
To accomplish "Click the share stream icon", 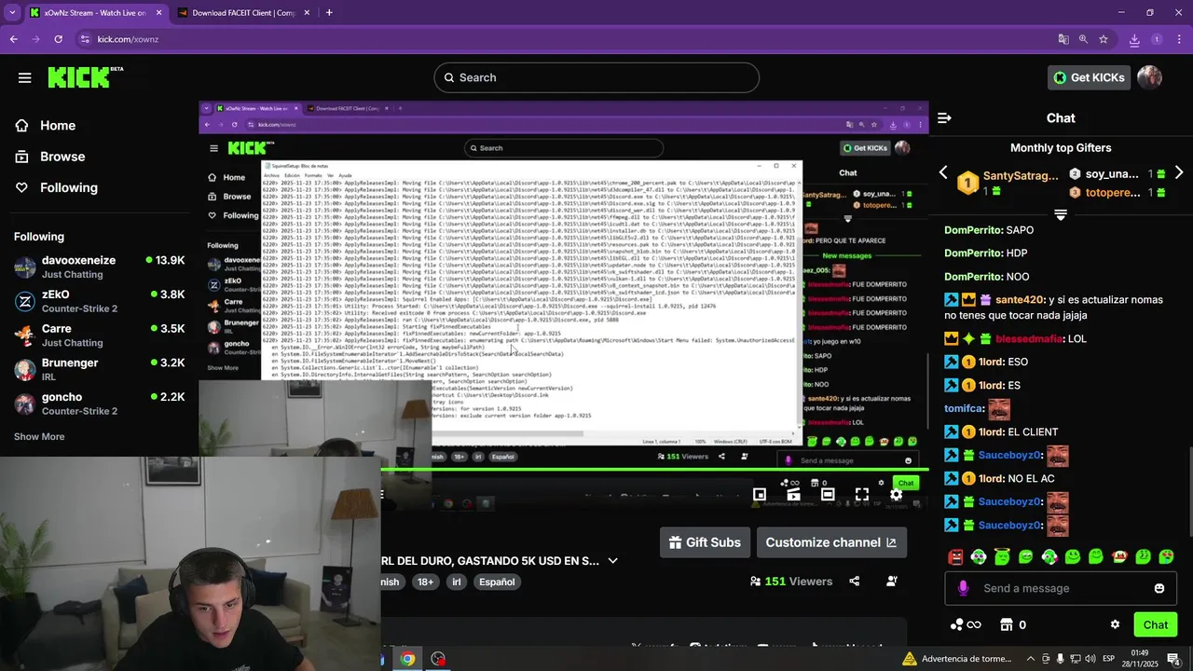I will [x=855, y=582].
